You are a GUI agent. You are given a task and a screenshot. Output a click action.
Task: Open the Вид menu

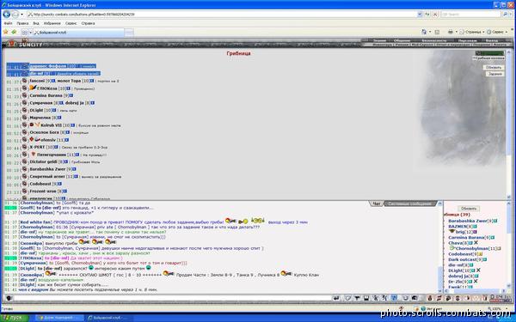(x=36, y=23)
